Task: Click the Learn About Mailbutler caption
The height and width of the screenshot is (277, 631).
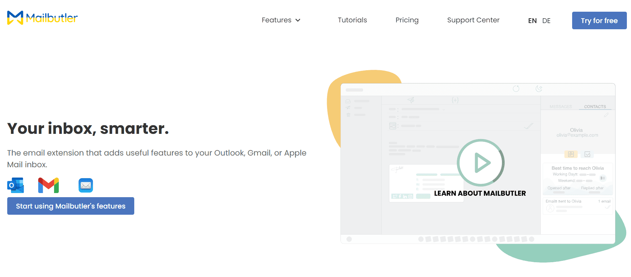Action: (480, 193)
